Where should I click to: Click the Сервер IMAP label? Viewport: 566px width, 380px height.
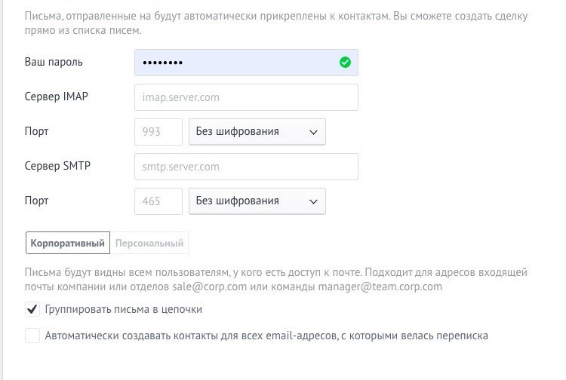pyautogui.click(x=57, y=97)
